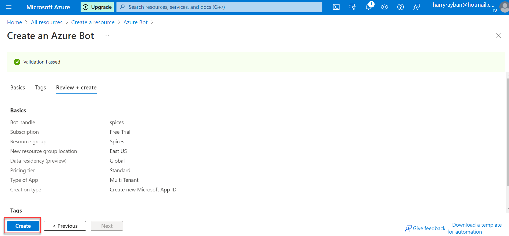Click the 'Resource group' field label
Screen dimensions: 509x236
(28, 141)
